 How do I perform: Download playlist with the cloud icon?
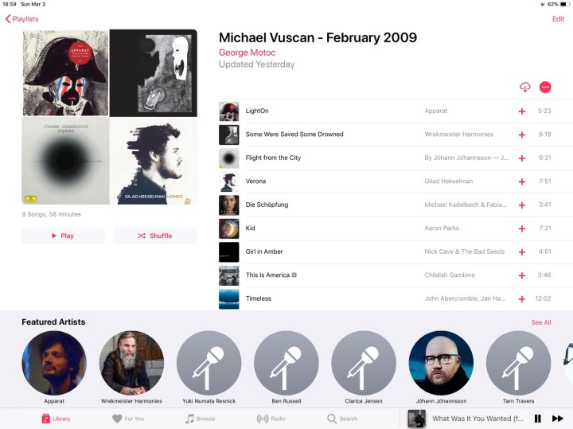[x=524, y=87]
